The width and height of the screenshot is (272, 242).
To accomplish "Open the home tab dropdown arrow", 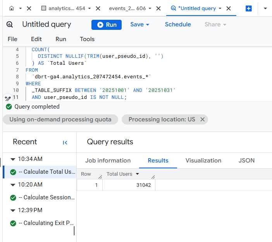I will pos(21,8).
